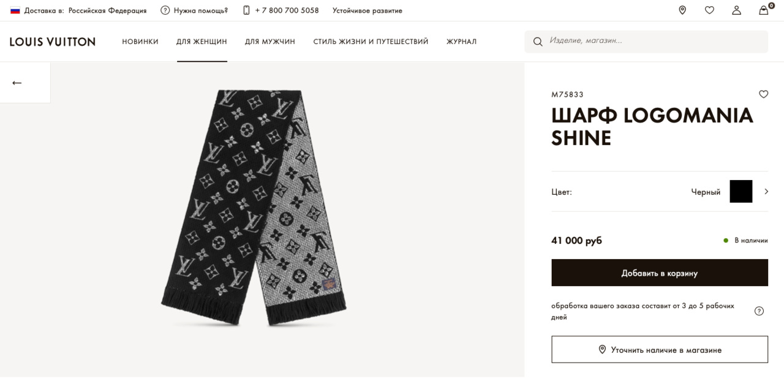Open the Для женщин menu
This screenshot has width=784, height=381.
202,42
